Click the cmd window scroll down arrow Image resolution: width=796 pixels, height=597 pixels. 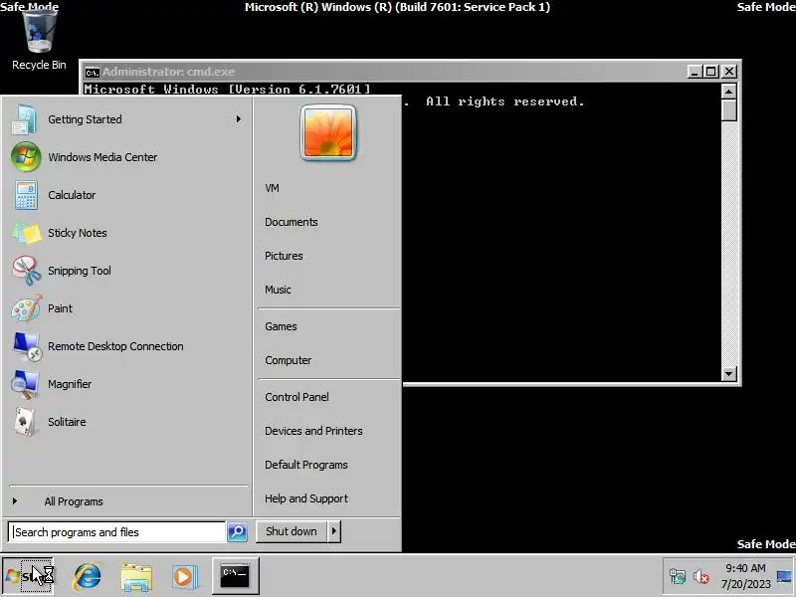point(729,374)
